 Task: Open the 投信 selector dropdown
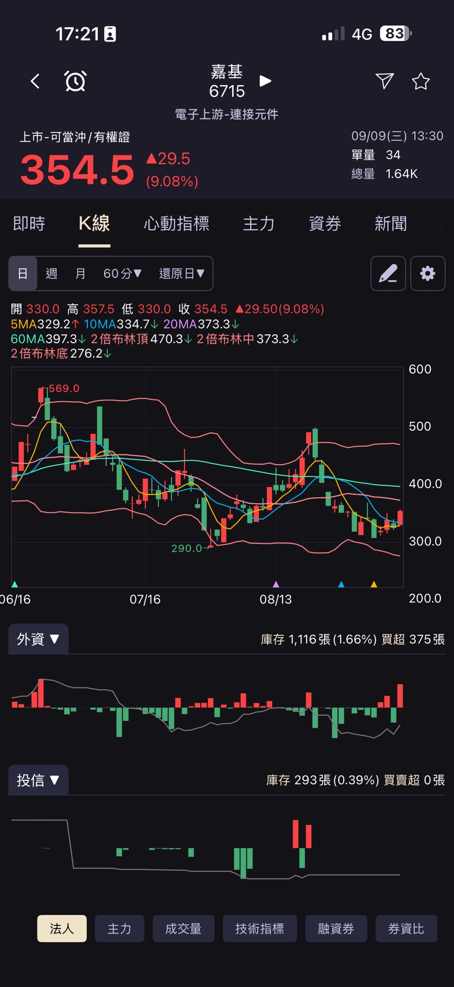point(38,780)
